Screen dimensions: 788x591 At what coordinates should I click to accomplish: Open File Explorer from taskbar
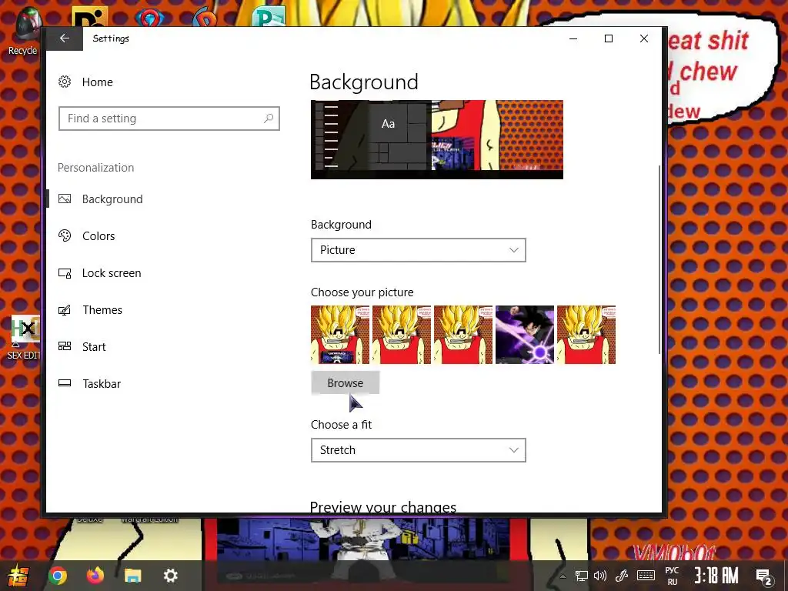click(x=132, y=576)
